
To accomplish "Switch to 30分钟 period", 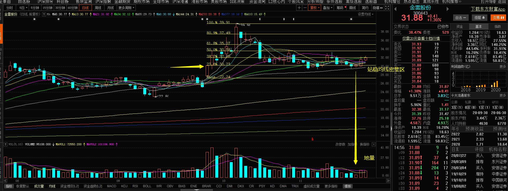I will tap(60, 8).
